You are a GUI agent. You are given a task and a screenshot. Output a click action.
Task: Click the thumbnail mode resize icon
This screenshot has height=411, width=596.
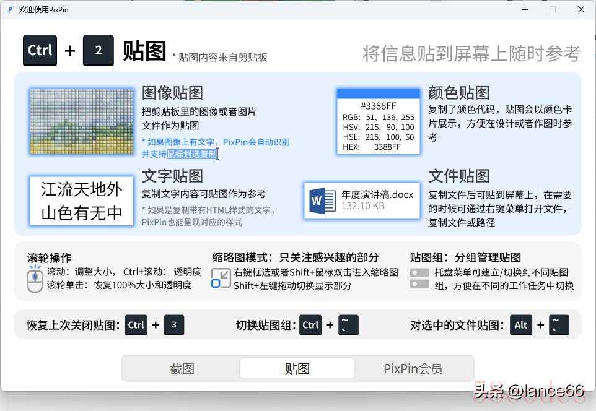click(x=221, y=278)
